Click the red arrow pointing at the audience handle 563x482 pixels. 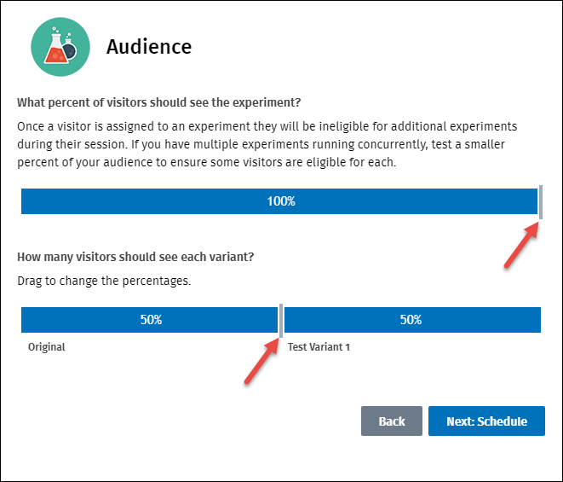pos(520,247)
